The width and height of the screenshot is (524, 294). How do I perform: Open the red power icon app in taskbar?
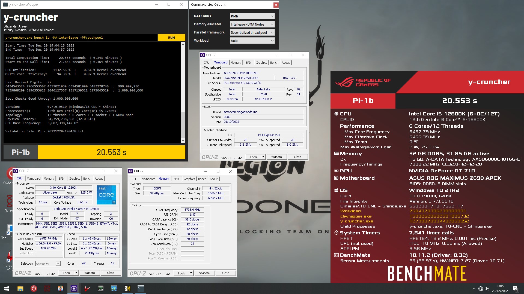point(34,289)
